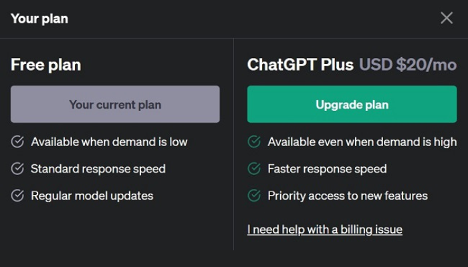Click checkmark icon beside "Standard response speed"

(18, 169)
